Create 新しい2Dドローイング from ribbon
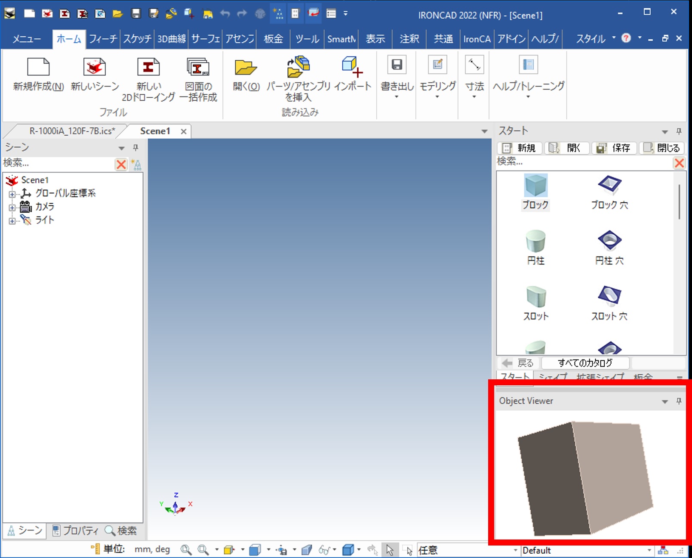 148,80
